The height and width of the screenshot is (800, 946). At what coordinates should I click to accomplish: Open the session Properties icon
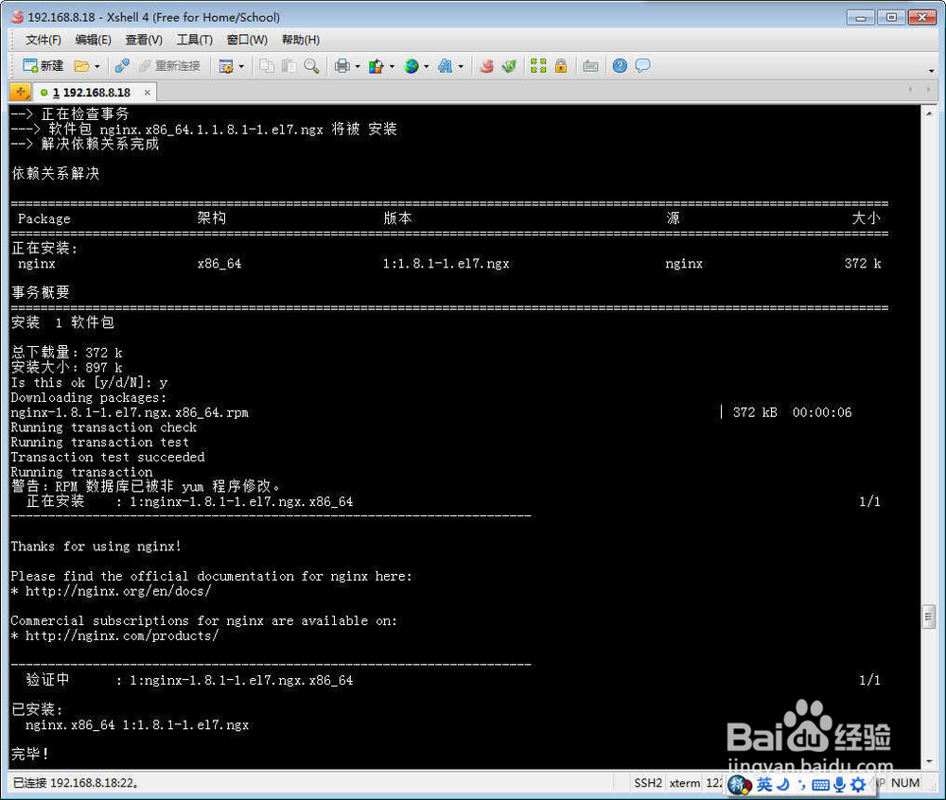tap(226, 65)
